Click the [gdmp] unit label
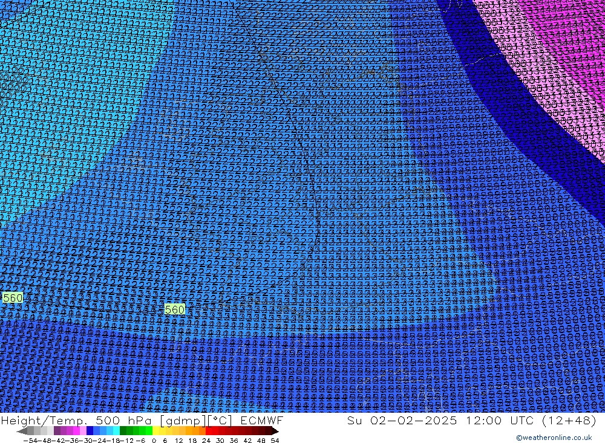Viewport: 605px width, 443px height. tap(182, 421)
